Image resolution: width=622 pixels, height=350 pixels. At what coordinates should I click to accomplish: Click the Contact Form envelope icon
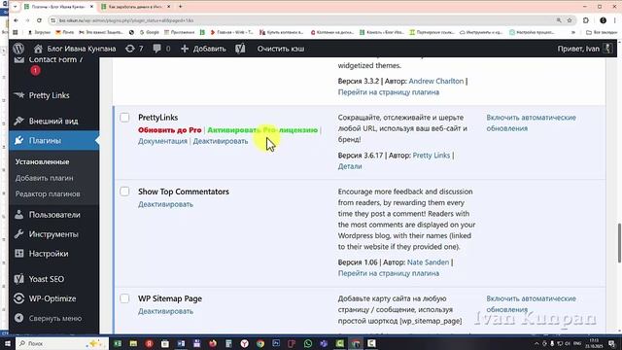tap(18, 60)
